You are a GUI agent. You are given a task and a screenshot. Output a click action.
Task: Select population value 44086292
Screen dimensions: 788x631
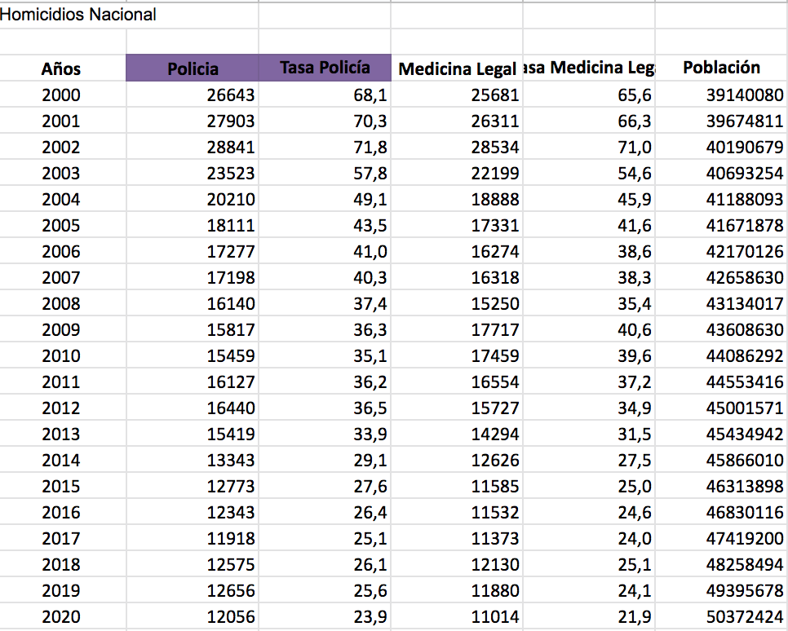point(722,356)
